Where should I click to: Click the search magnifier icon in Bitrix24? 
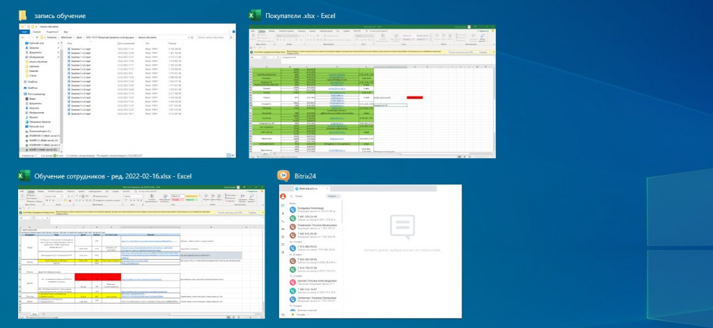point(290,196)
